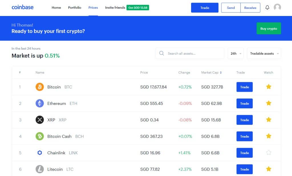Unwatch Bitcoin with its star

click(269, 87)
